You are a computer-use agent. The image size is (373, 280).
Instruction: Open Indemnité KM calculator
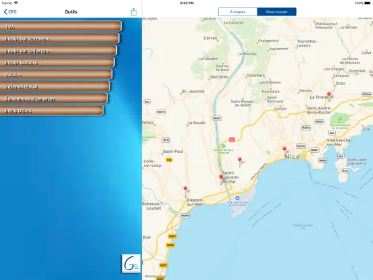55,87
